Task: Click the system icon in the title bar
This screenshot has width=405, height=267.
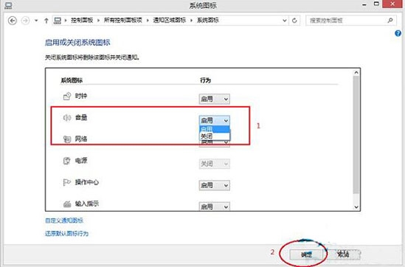Action: click(x=8, y=5)
